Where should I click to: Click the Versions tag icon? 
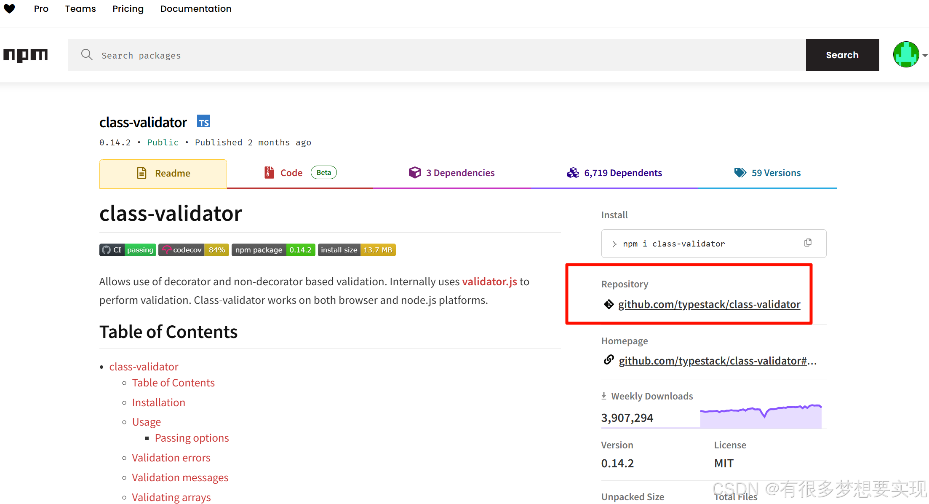click(x=740, y=172)
